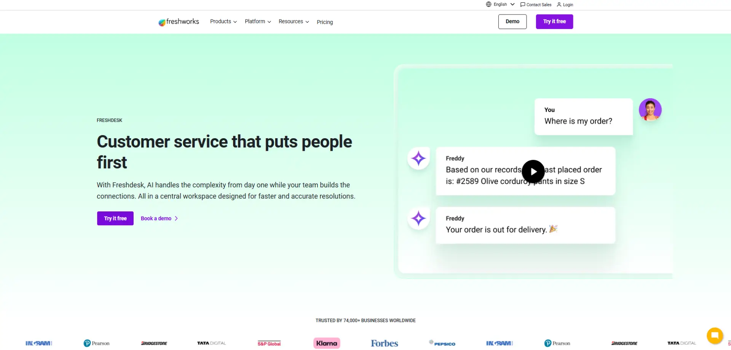This screenshot has width=731, height=350.
Task: Click the FRESHDESK label text
Action: tap(109, 120)
